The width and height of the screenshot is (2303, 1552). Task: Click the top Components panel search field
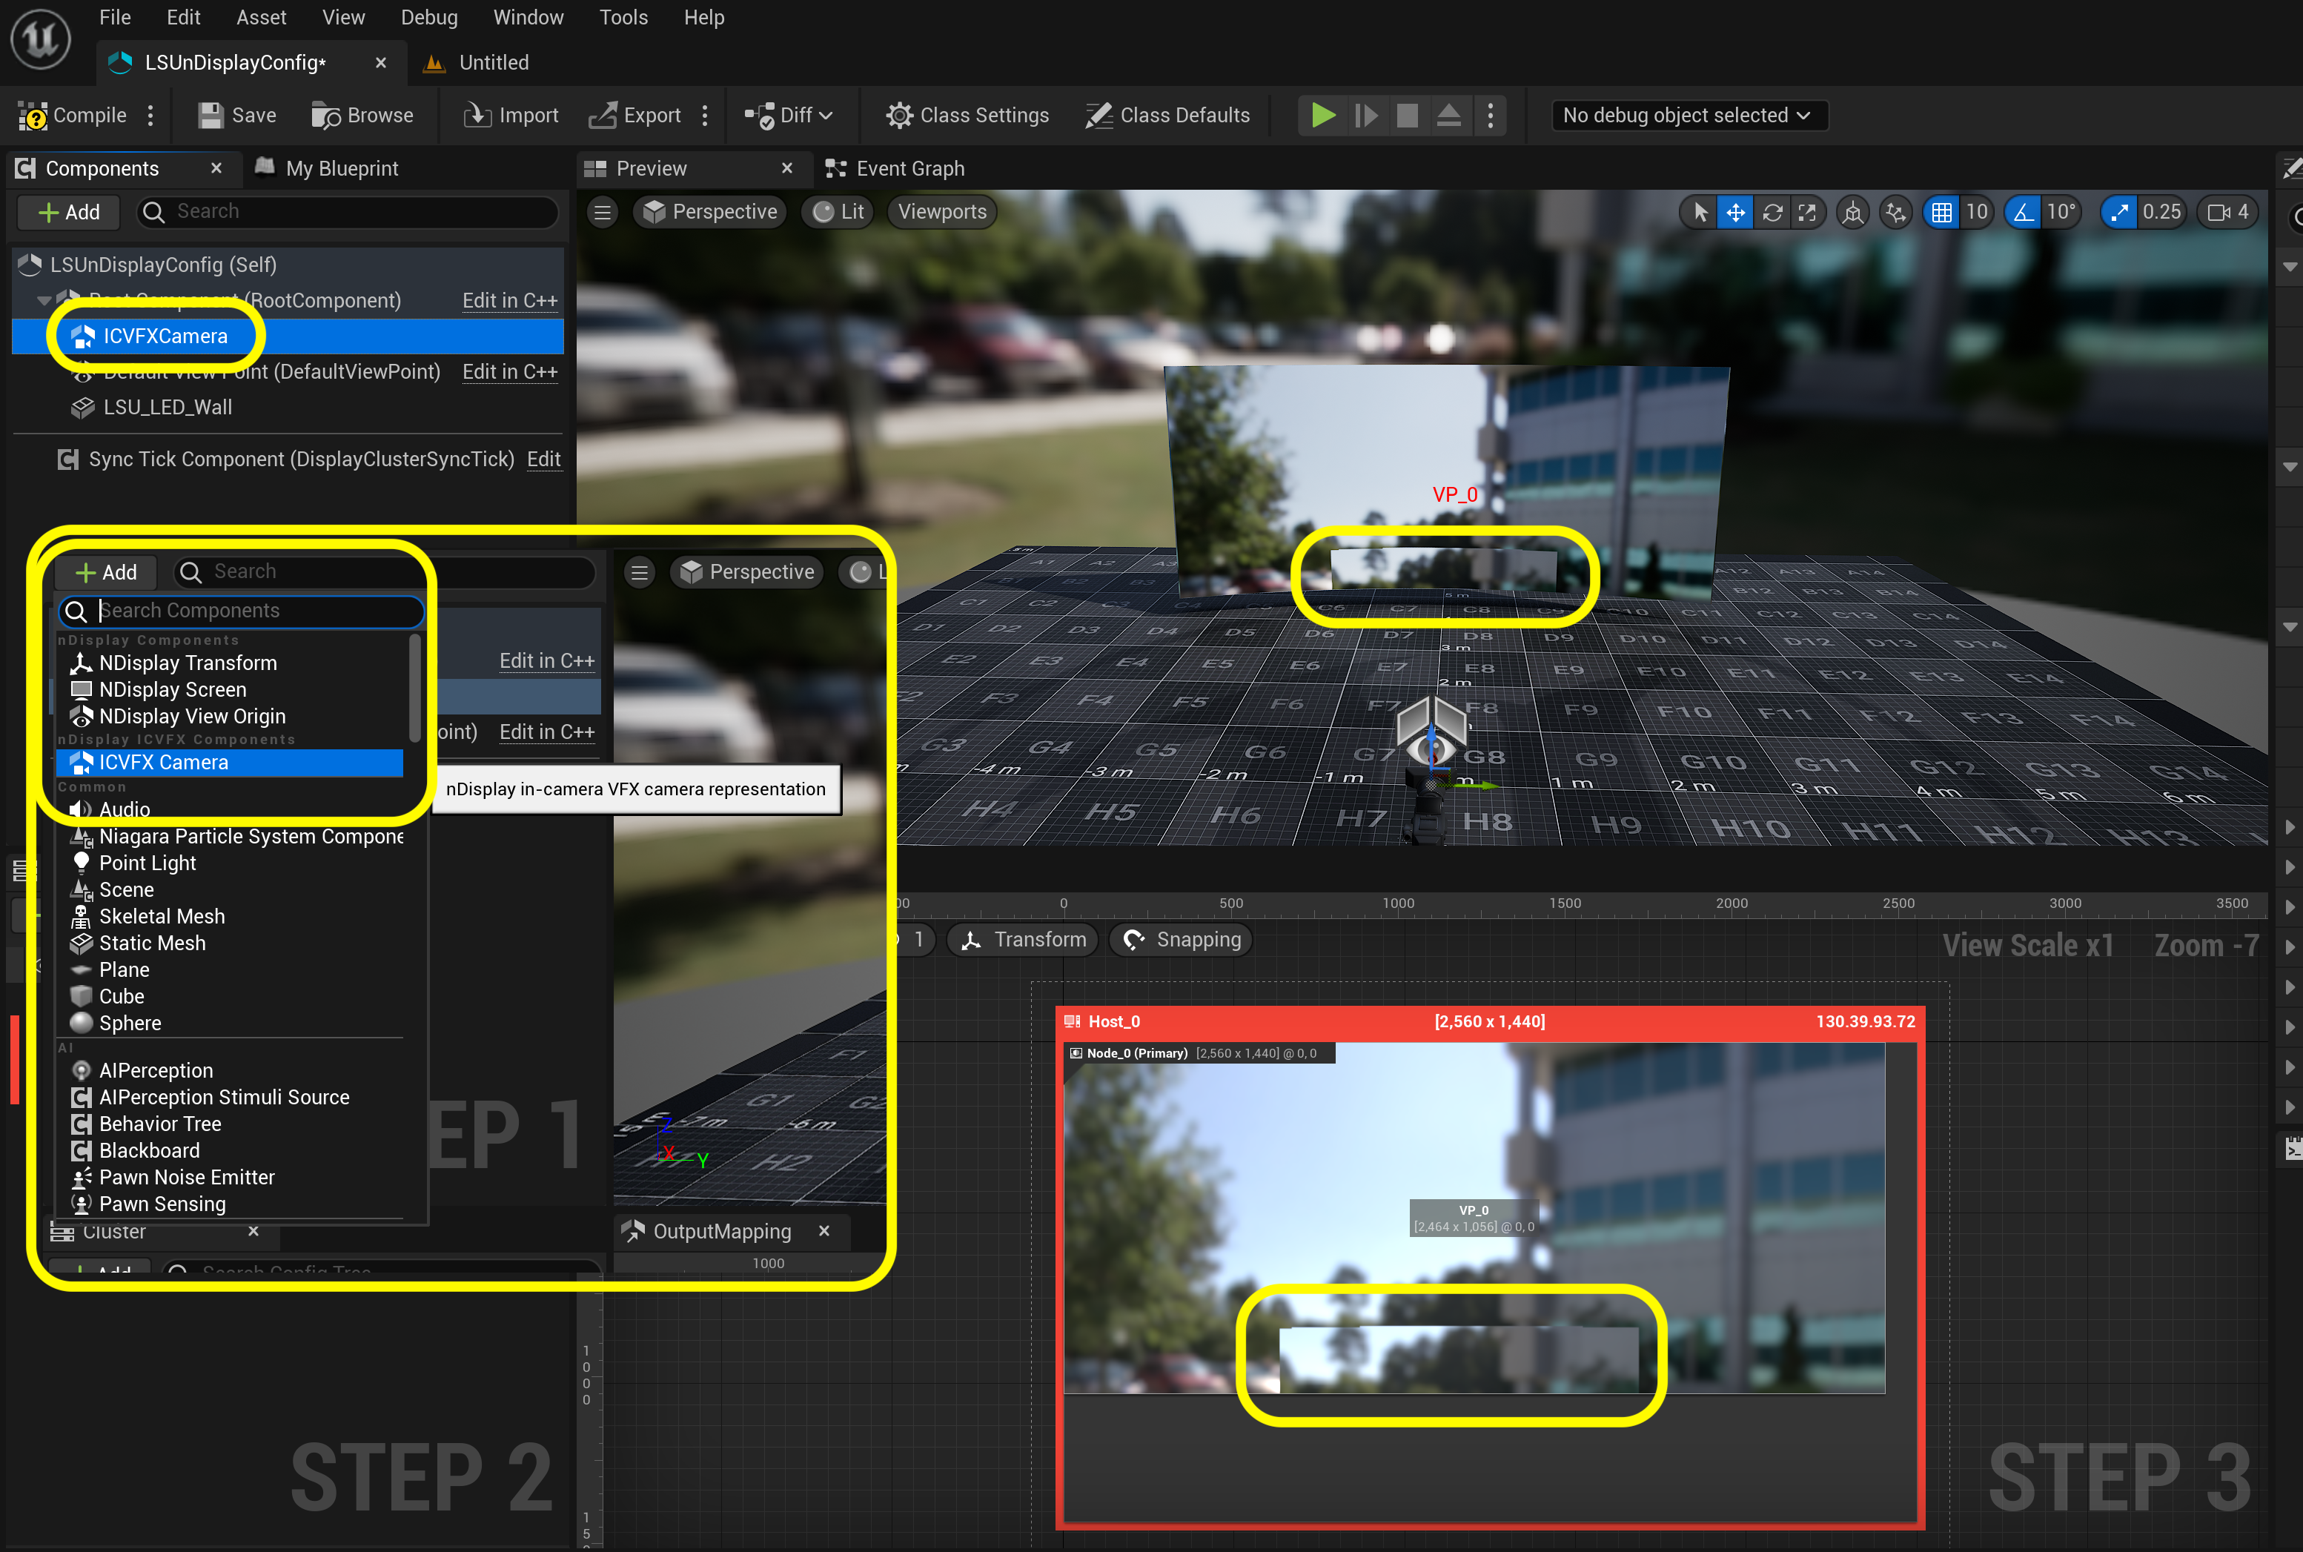coord(348,212)
